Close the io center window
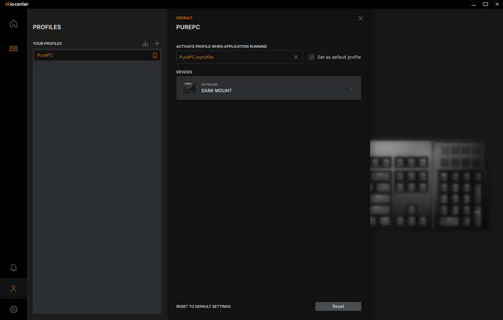 tap(498, 5)
